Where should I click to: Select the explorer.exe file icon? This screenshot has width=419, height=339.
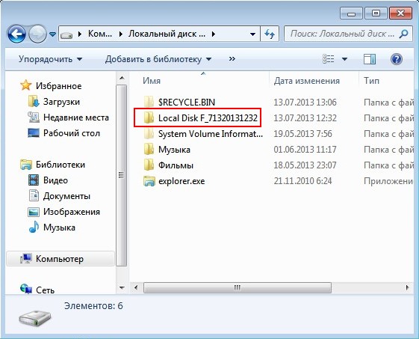pyautogui.click(x=149, y=181)
